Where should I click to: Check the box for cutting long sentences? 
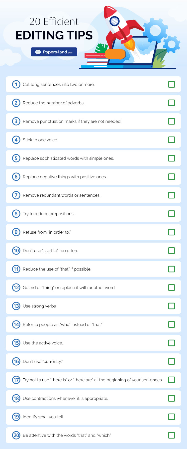click(x=172, y=84)
